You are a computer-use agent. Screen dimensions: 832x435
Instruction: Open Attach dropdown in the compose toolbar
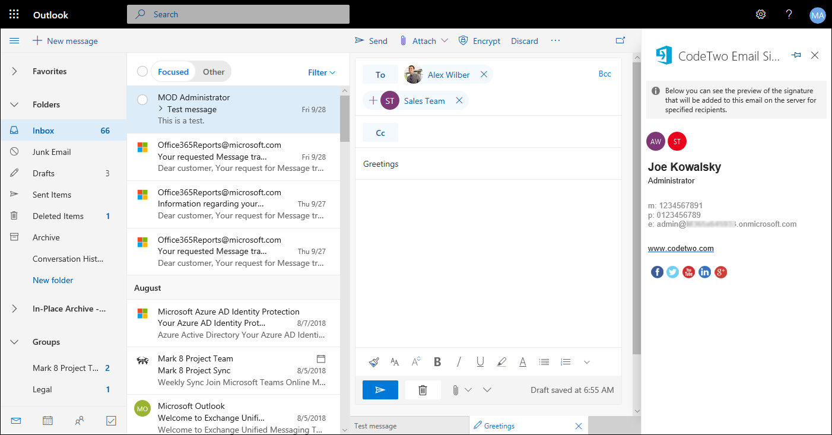tap(444, 41)
